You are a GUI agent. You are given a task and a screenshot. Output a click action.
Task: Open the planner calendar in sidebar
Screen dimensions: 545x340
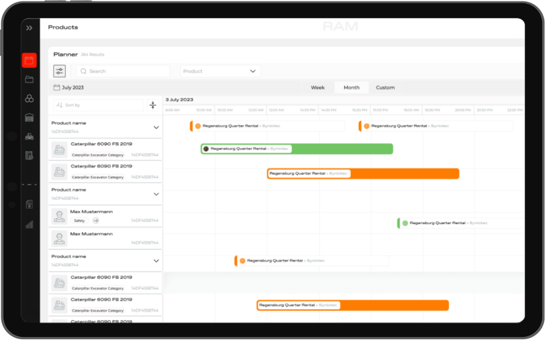click(x=29, y=60)
